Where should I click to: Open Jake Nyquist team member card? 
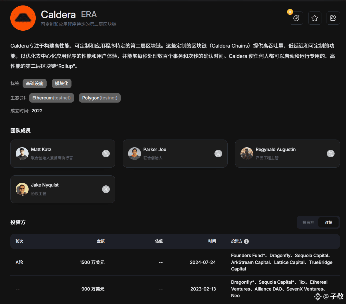63,189
